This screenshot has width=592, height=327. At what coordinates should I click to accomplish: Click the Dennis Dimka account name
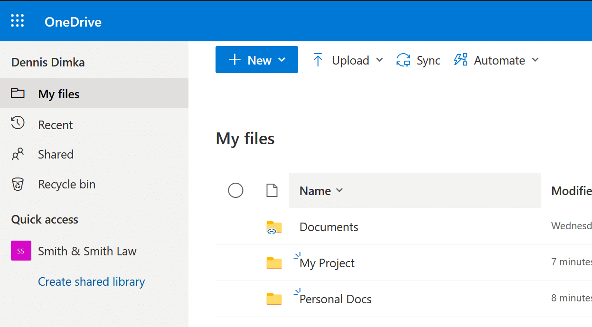tap(48, 62)
